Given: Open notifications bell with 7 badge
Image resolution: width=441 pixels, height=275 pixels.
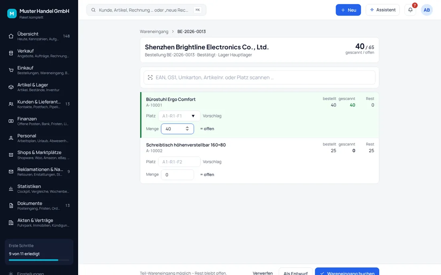Looking at the screenshot, I should tap(411, 10).
